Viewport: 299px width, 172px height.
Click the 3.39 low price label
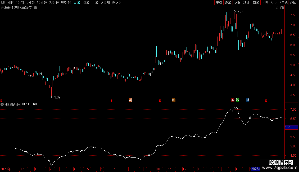point(57,97)
